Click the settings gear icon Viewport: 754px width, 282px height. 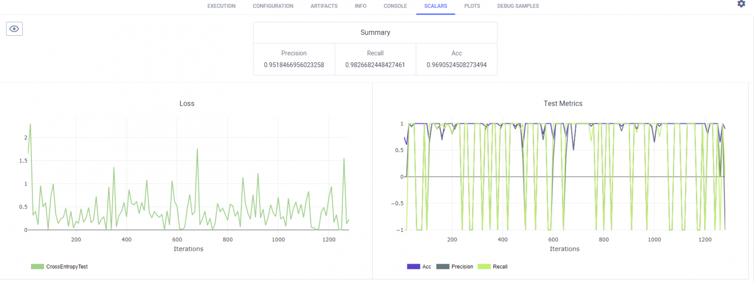741,4
